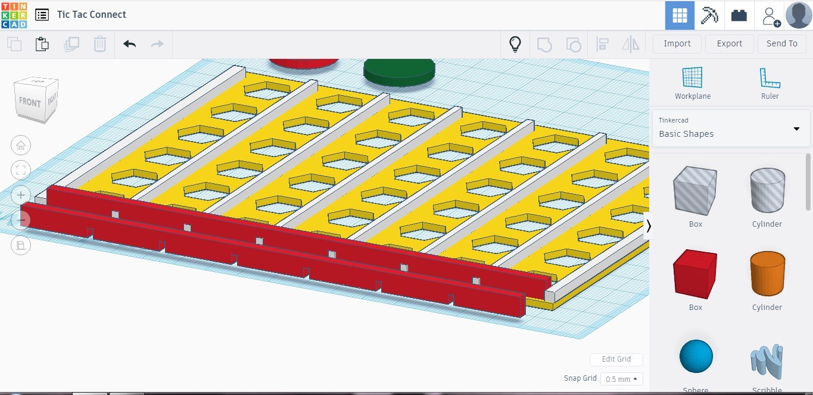Undo the last action
The image size is (813, 395).
point(129,44)
